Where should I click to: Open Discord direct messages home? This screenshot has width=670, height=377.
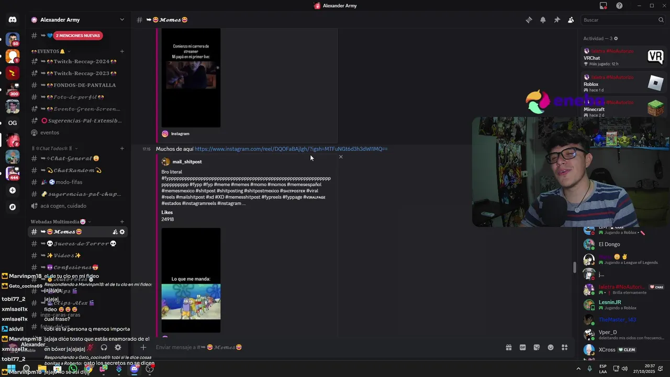tap(13, 20)
